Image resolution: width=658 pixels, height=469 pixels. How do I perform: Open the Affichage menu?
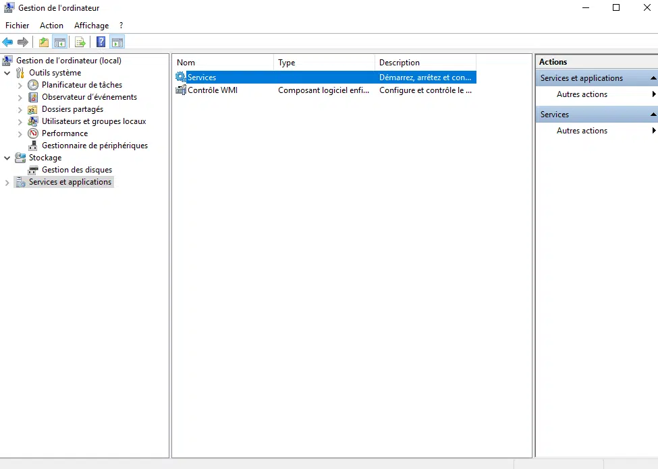click(92, 26)
